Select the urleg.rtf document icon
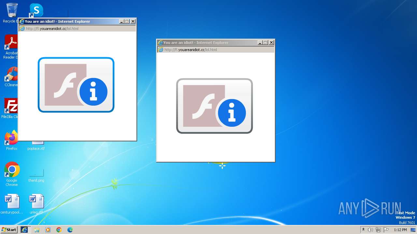This screenshot has width=417, height=234. [36, 204]
